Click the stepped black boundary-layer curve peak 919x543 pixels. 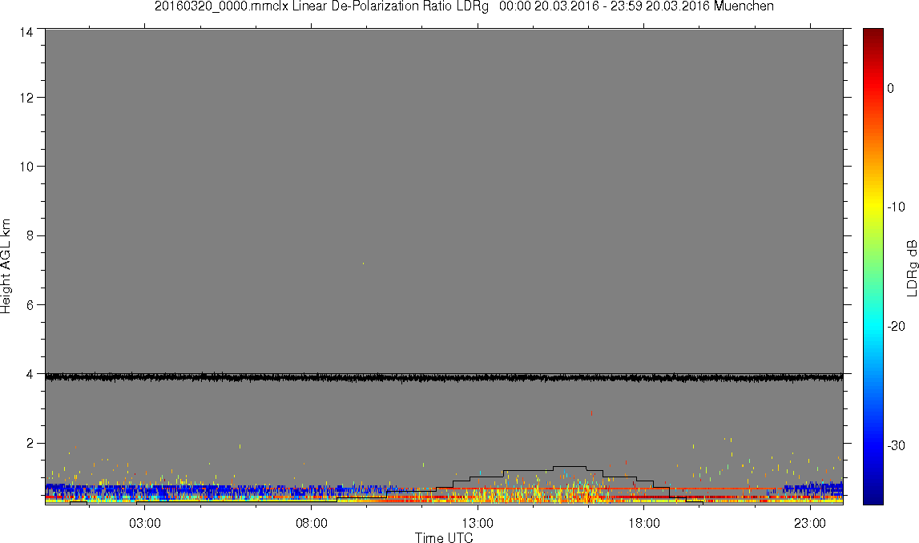tap(570, 467)
